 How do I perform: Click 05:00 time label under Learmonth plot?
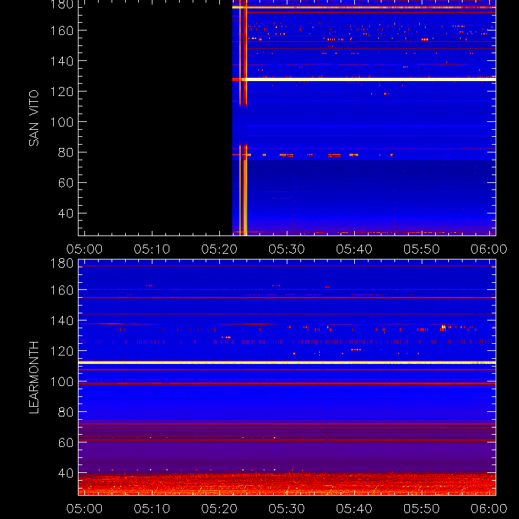[x=84, y=509]
